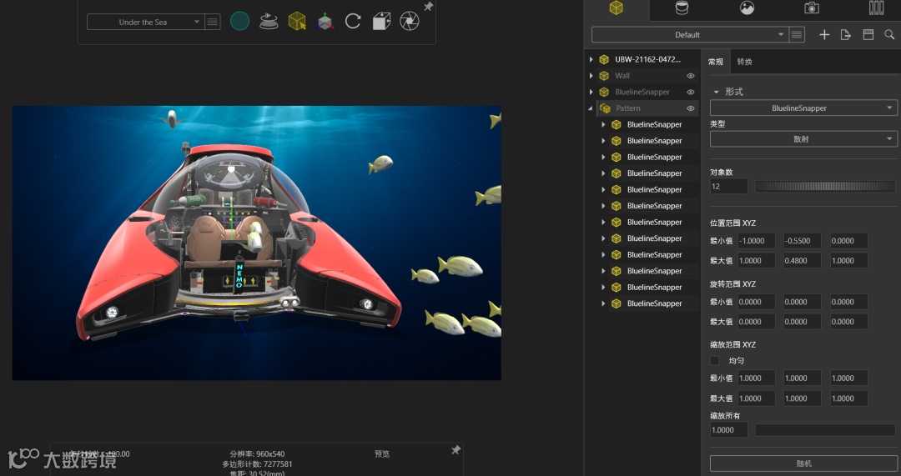This screenshot has width=901, height=476.
Task: Select the tumble turntable tool icon
Action: [x=269, y=22]
